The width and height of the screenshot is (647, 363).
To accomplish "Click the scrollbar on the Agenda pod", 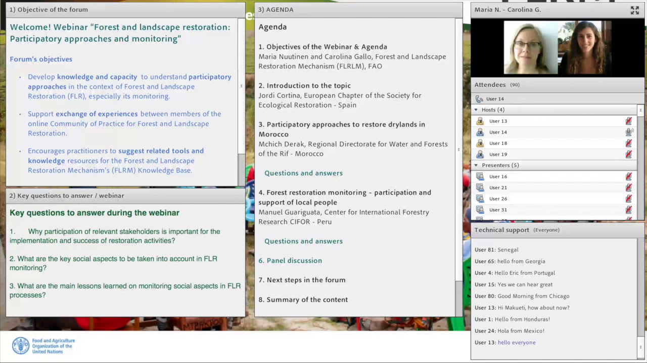I will tap(458, 149).
